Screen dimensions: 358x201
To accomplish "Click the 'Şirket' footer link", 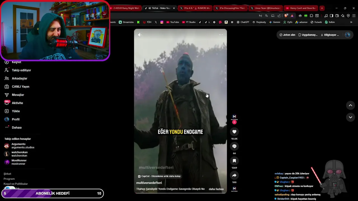I will click(7, 174).
